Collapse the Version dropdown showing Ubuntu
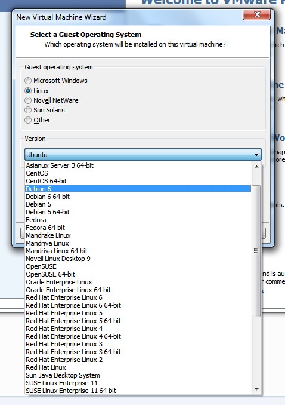The image size is (285, 405). (x=143, y=155)
